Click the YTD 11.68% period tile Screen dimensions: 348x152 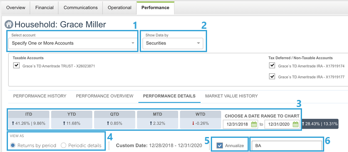point(72,120)
